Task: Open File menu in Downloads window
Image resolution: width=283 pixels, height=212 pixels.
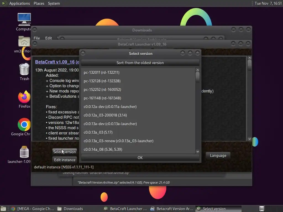Action: (x=37, y=38)
